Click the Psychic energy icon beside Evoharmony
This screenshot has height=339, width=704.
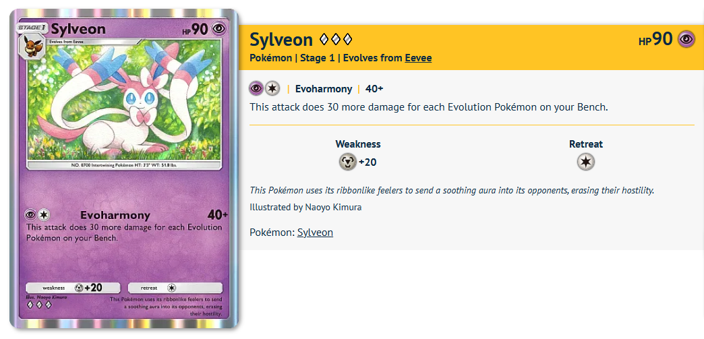click(x=257, y=88)
